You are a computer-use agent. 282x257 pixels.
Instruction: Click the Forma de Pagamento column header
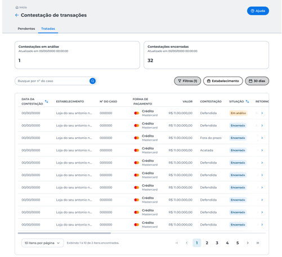(x=142, y=101)
